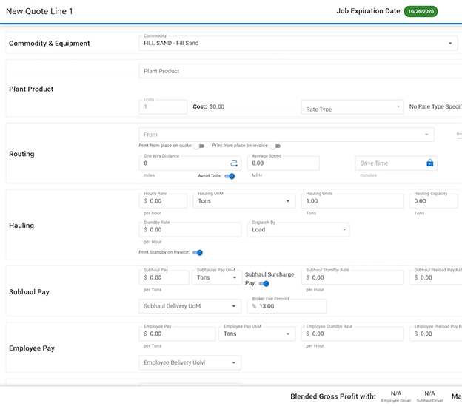462x406 pixels.
Task: Click the Units field
Action: pos(163,106)
